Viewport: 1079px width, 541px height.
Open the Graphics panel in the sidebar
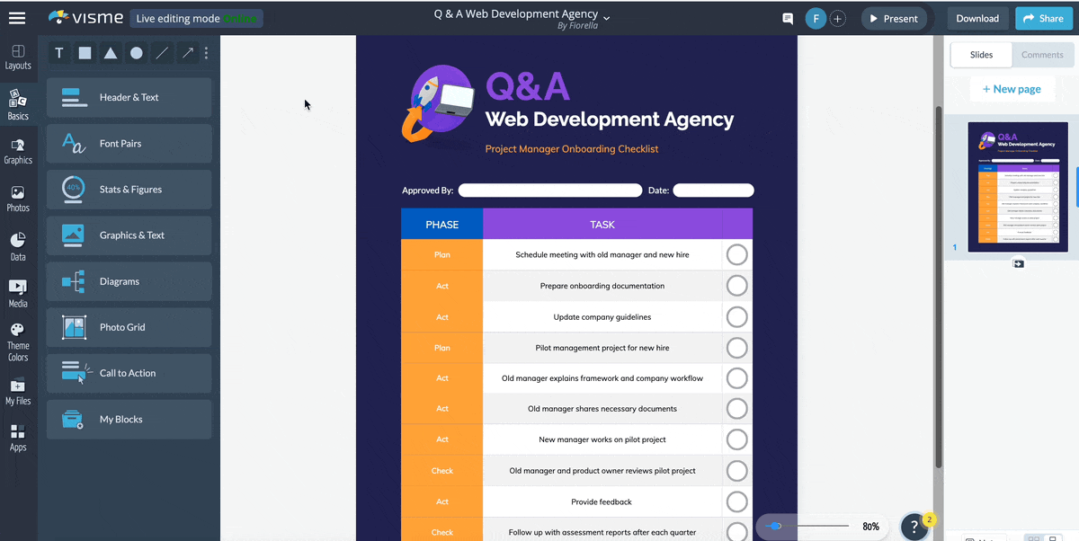[18, 149]
